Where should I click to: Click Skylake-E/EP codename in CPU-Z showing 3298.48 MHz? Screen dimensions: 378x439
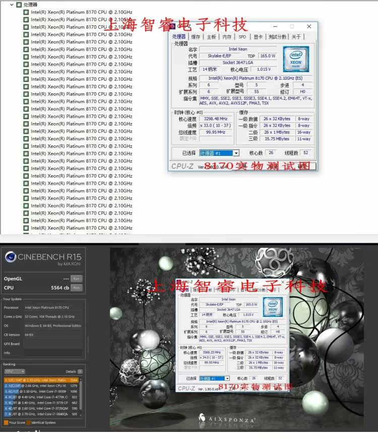click(x=219, y=56)
